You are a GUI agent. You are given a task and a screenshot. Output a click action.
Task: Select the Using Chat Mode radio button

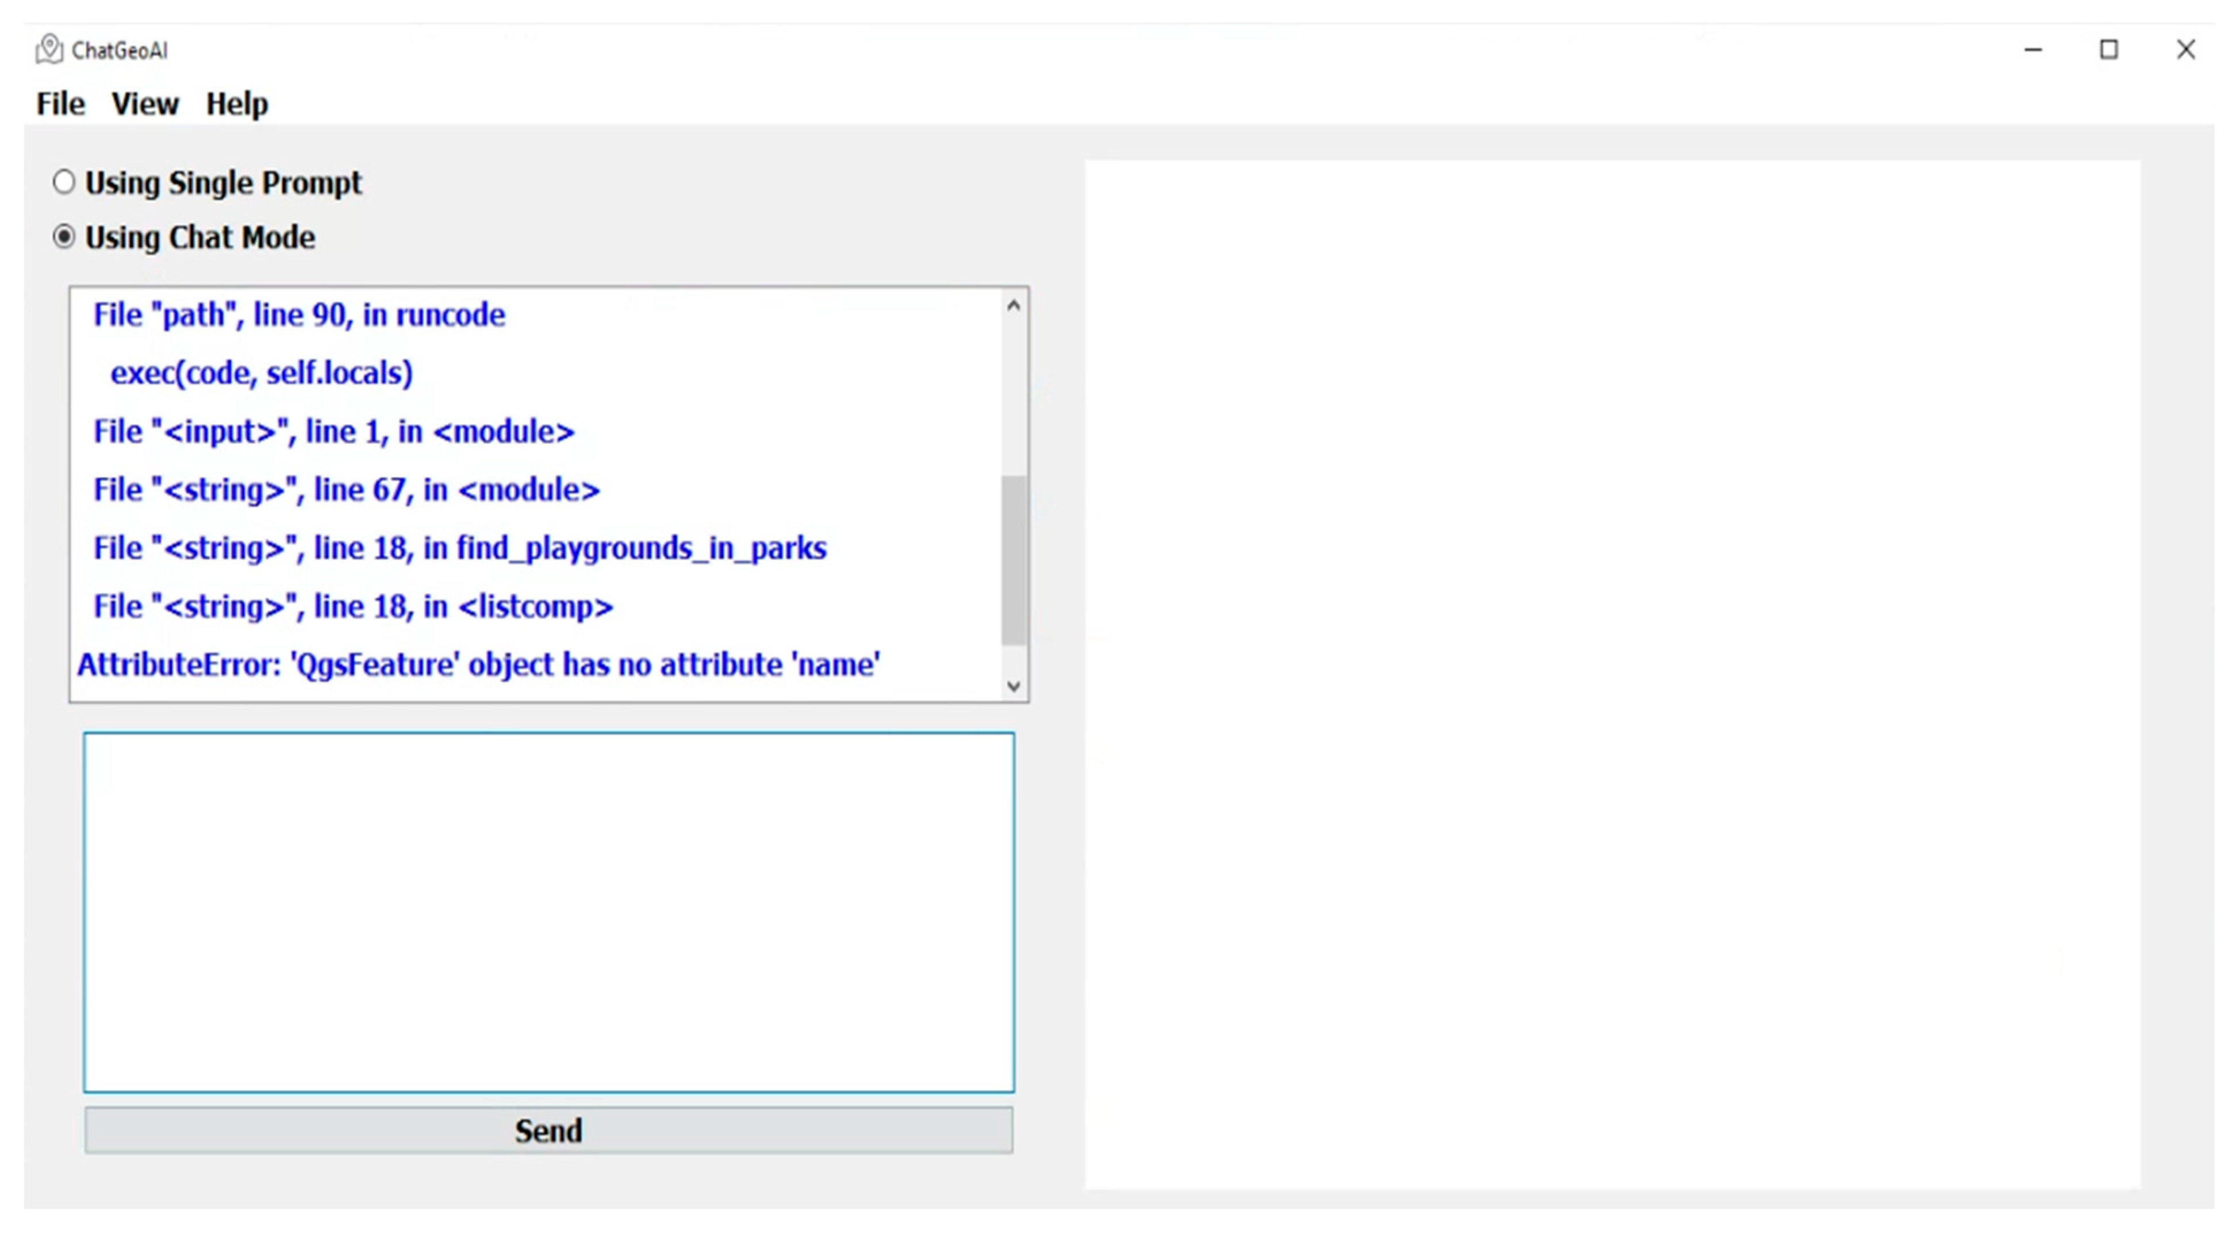pos(64,237)
